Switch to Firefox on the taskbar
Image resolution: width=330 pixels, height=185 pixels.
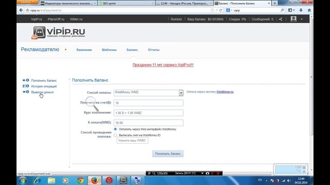(94, 180)
